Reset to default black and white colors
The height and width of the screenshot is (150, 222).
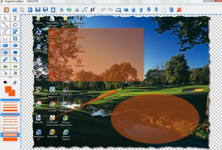click(5, 82)
